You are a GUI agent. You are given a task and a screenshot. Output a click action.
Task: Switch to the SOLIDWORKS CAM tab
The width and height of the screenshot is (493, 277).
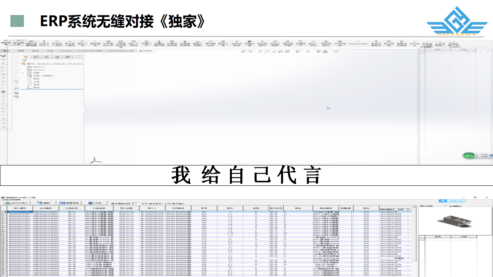[120, 51]
